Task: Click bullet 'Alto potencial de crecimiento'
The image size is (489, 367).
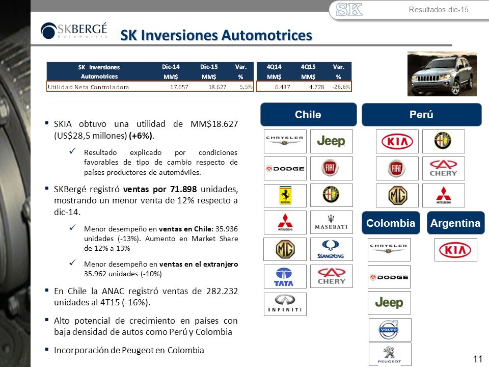Action: pos(146,326)
